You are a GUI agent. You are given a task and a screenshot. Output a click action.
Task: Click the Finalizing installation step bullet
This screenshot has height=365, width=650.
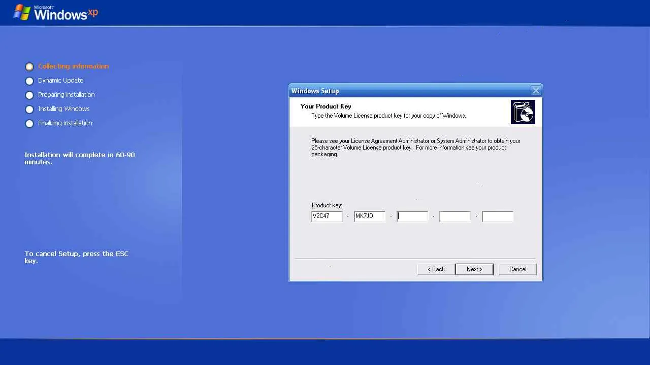29,124
